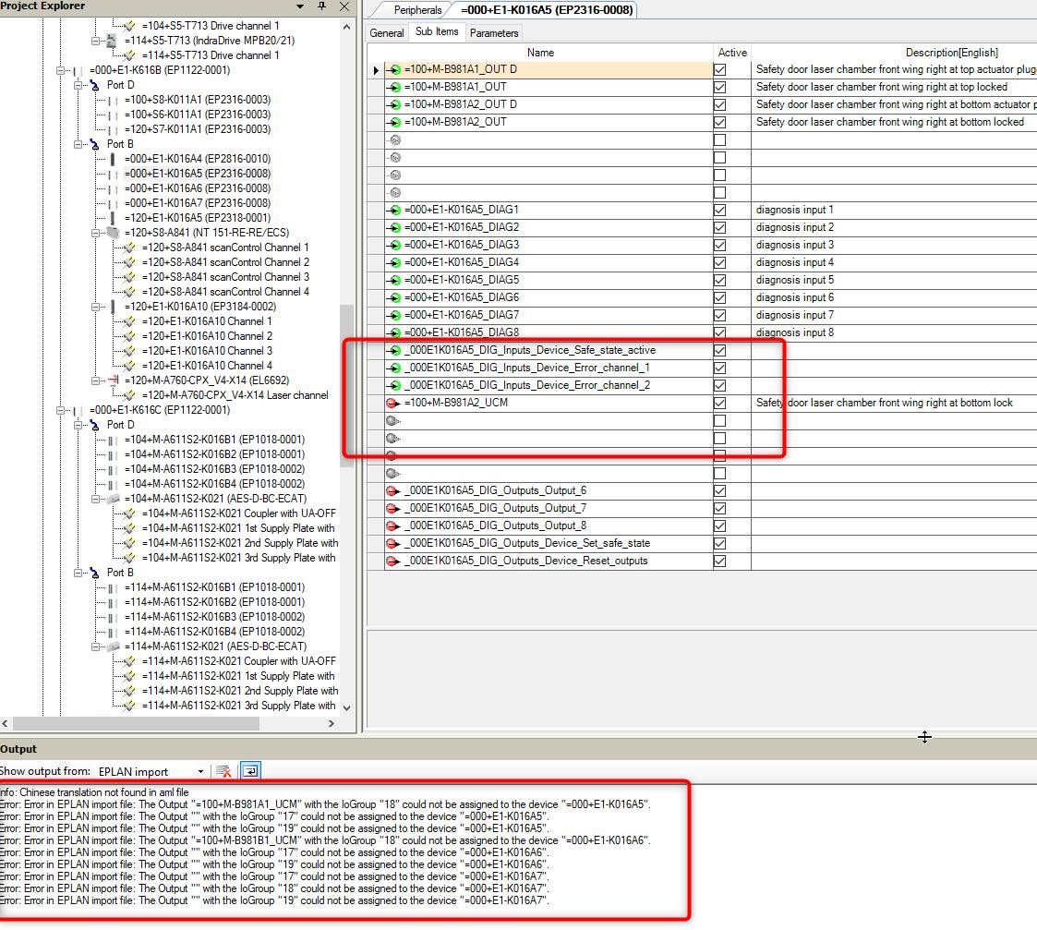Collapse the =120+E1-K016A10 (EP3184-0002) node
Image resolution: width=1037 pixels, height=930 pixels.
[x=96, y=307]
